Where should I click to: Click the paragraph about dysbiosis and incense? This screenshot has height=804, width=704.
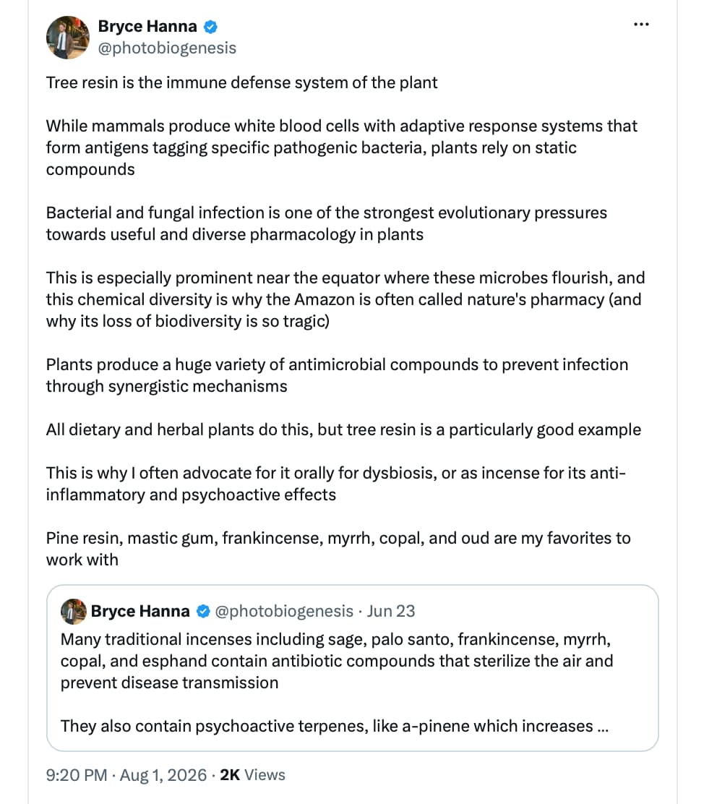coord(336,484)
